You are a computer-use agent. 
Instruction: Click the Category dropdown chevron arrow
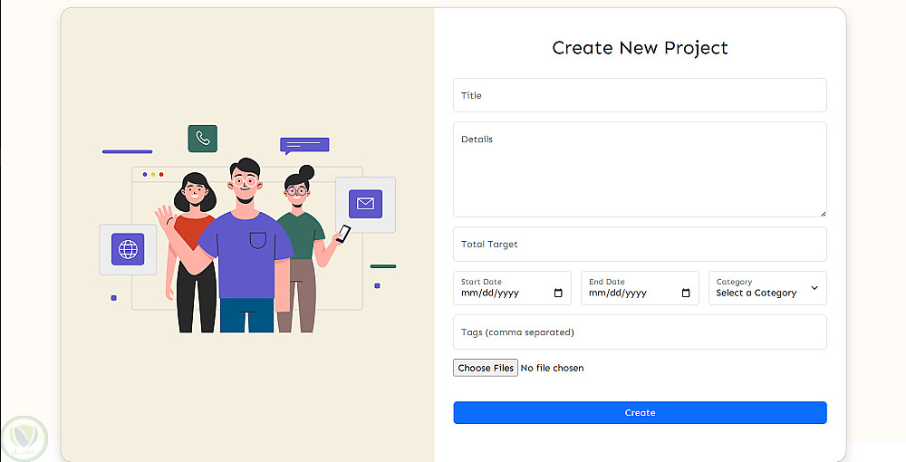click(x=814, y=288)
